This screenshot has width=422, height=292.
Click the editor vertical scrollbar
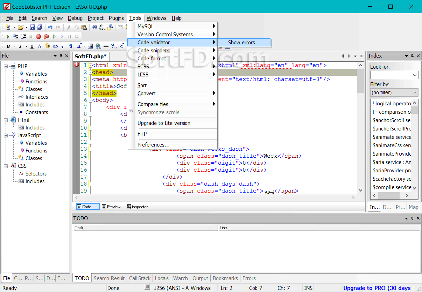[x=361, y=128]
